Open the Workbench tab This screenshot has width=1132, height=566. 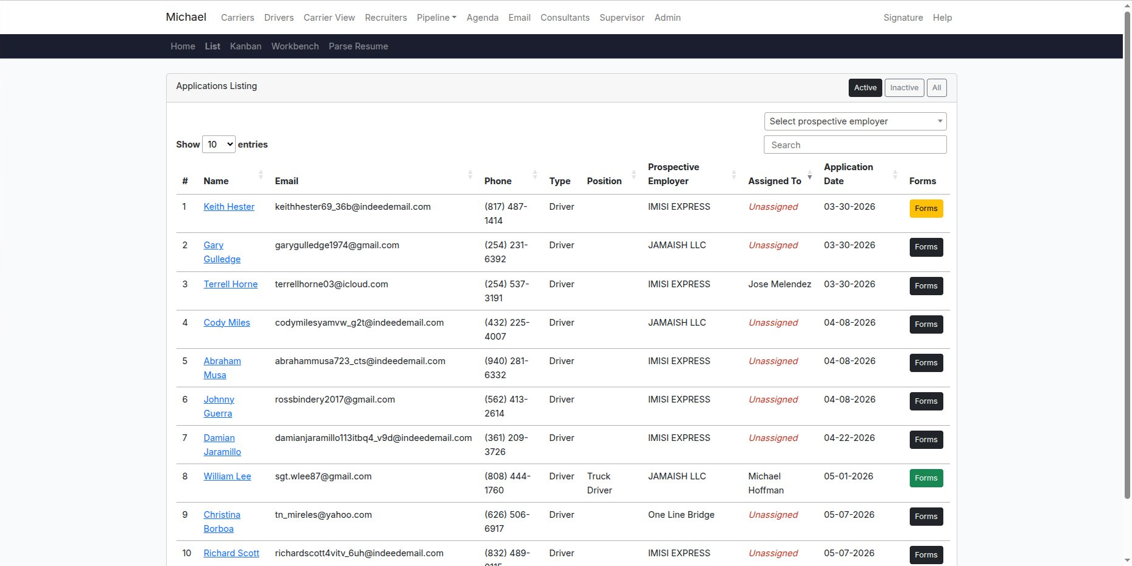pyautogui.click(x=295, y=46)
